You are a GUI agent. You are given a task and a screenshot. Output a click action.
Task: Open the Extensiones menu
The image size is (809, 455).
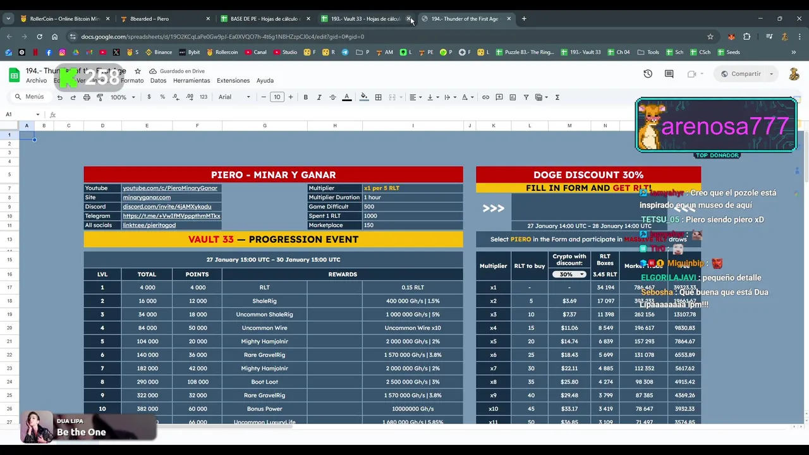click(x=233, y=81)
